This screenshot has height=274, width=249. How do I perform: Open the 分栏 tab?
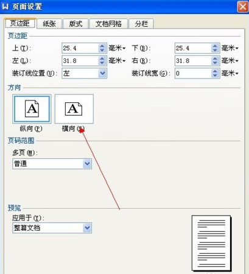pyautogui.click(x=141, y=24)
